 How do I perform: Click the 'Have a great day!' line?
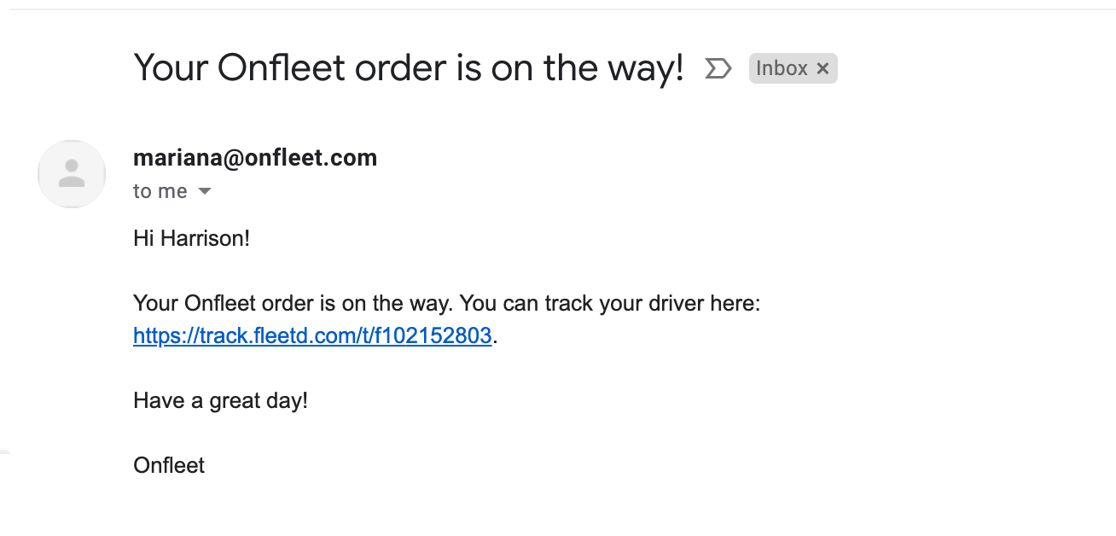point(220,400)
